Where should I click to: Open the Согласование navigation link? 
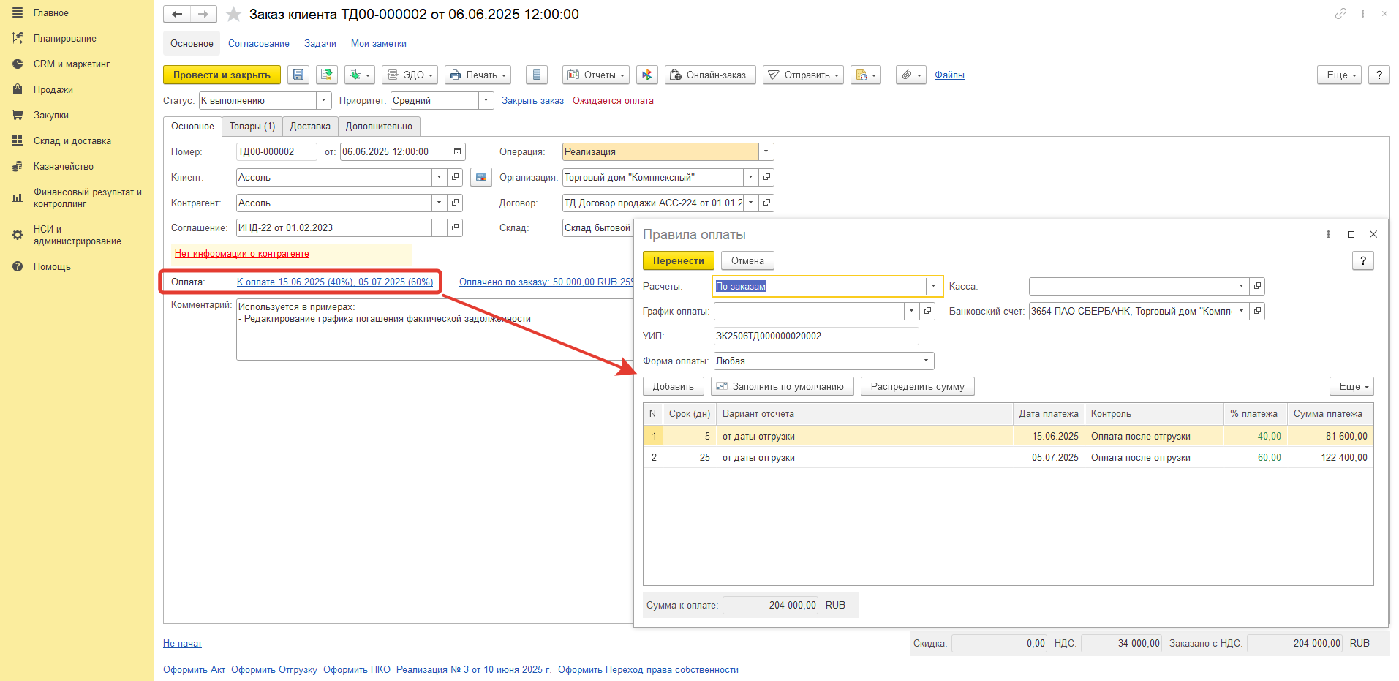[x=259, y=43]
